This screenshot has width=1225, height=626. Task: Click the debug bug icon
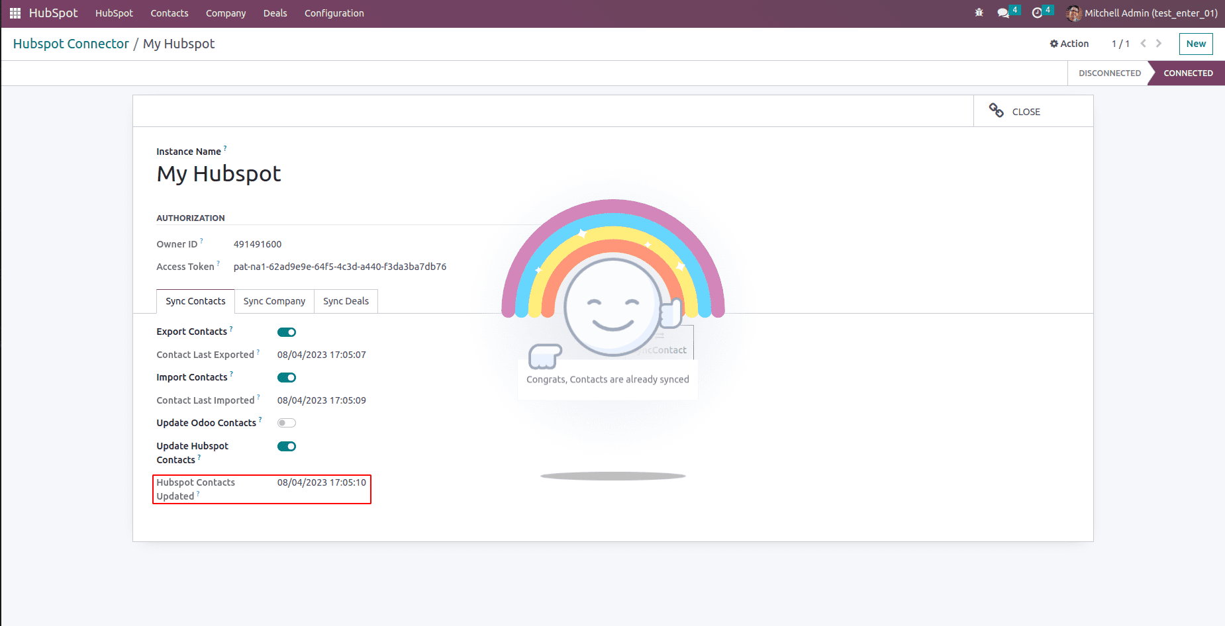tap(979, 13)
